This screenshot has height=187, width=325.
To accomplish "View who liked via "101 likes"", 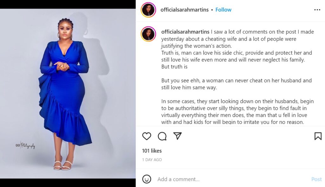I will pyautogui.click(x=152, y=151).
